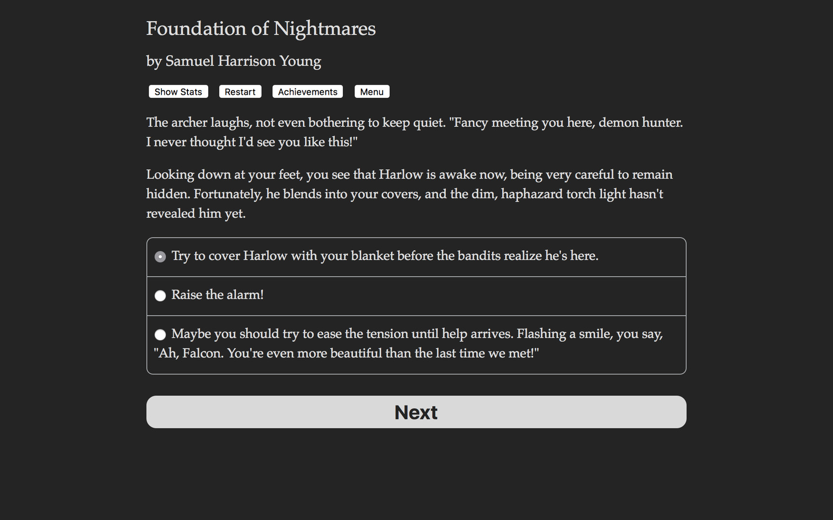Toggle the first choice's radio circle

click(160, 257)
